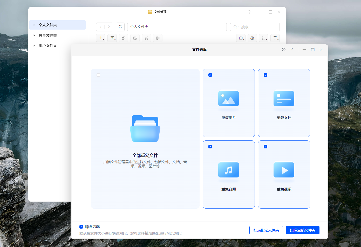
Task: Click the cut scissors icon in toolbar
Action: tap(146, 38)
